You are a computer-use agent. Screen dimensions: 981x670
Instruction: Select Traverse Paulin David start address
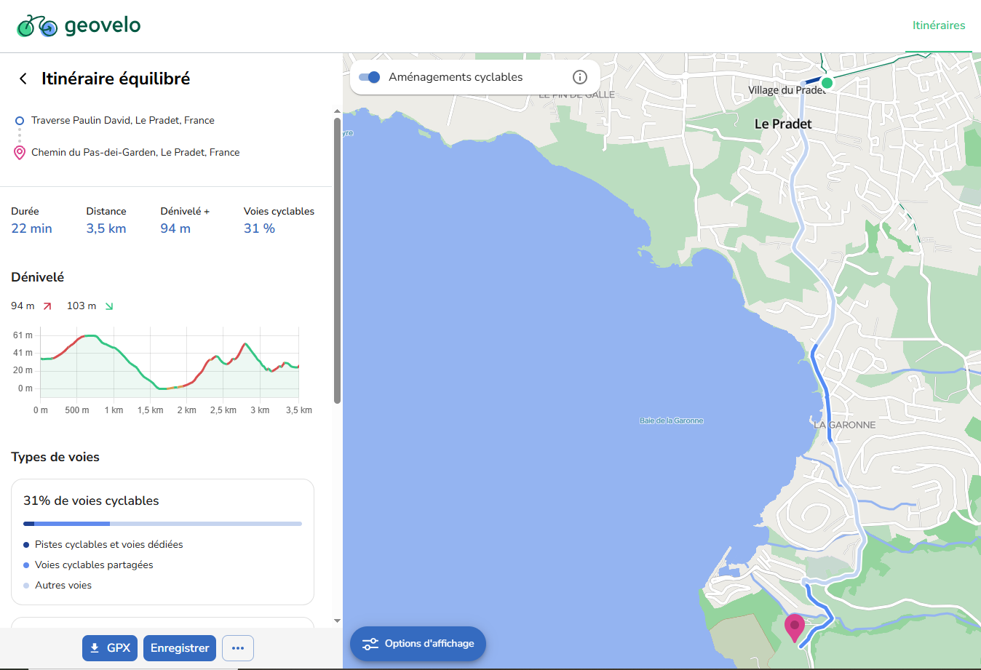pyautogui.click(x=122, y=121)
